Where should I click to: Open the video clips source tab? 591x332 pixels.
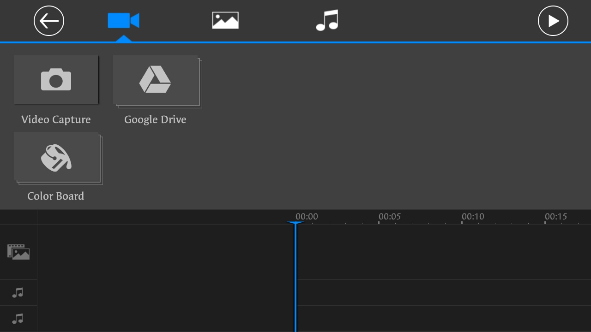click(123, 20)
